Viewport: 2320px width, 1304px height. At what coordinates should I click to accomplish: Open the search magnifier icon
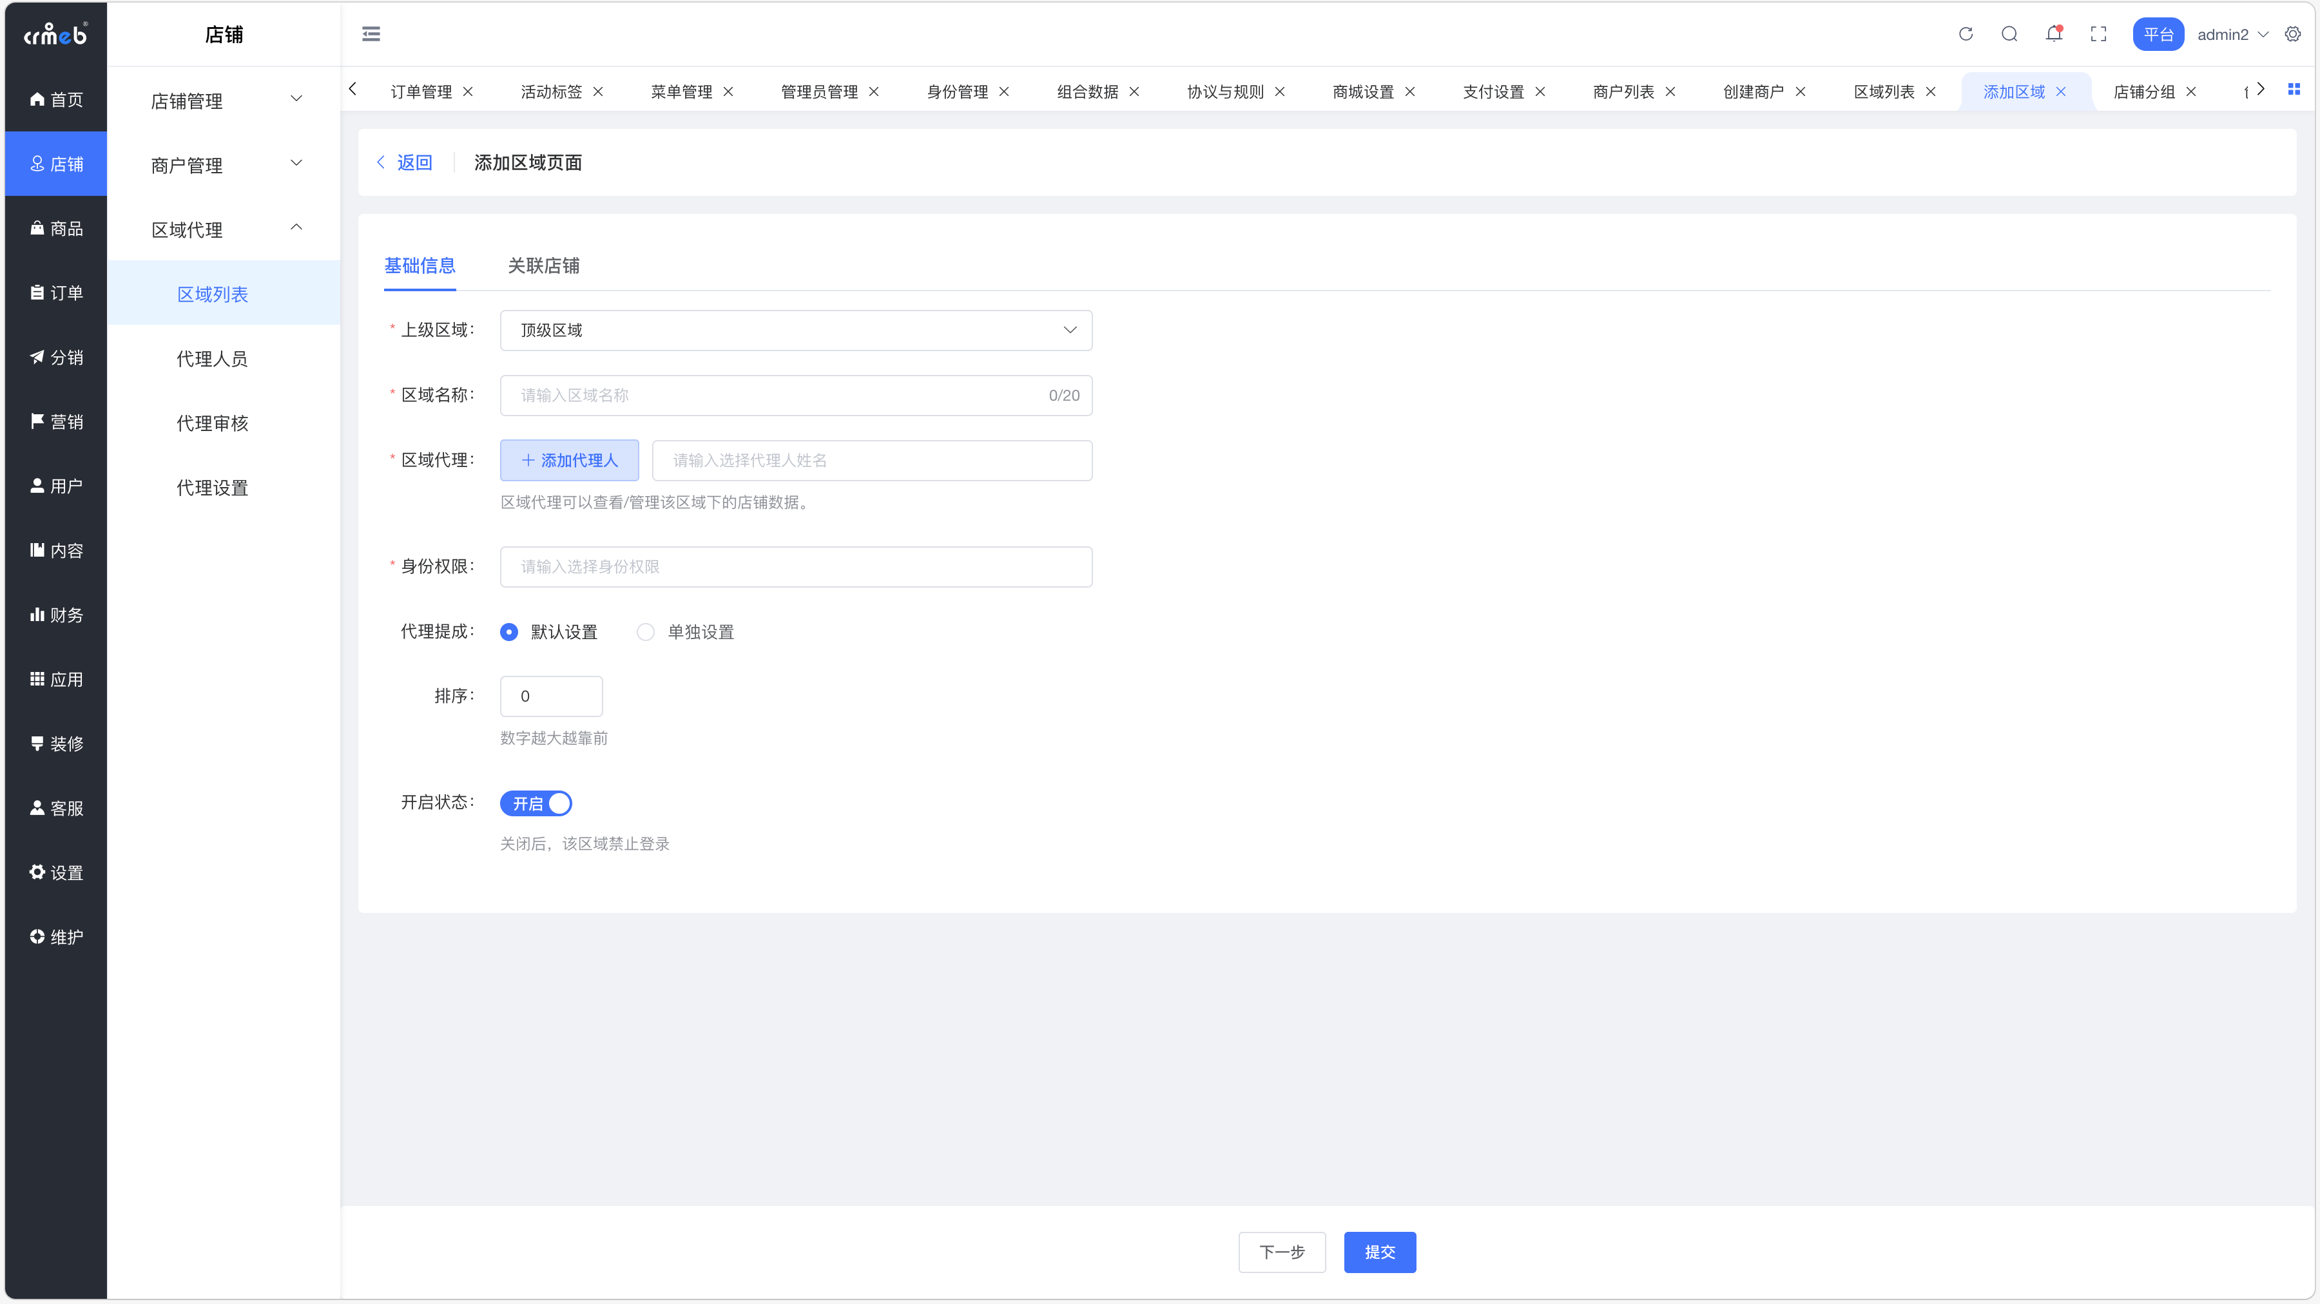click(2009, 34)
